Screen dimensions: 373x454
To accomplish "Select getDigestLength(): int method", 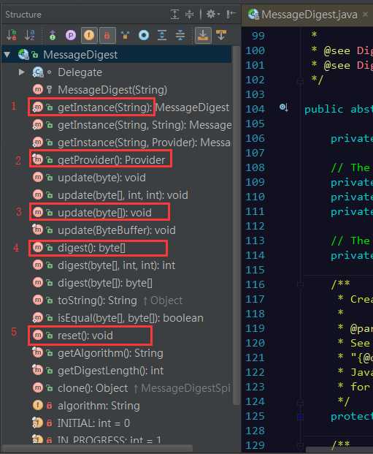I will 116,371.
